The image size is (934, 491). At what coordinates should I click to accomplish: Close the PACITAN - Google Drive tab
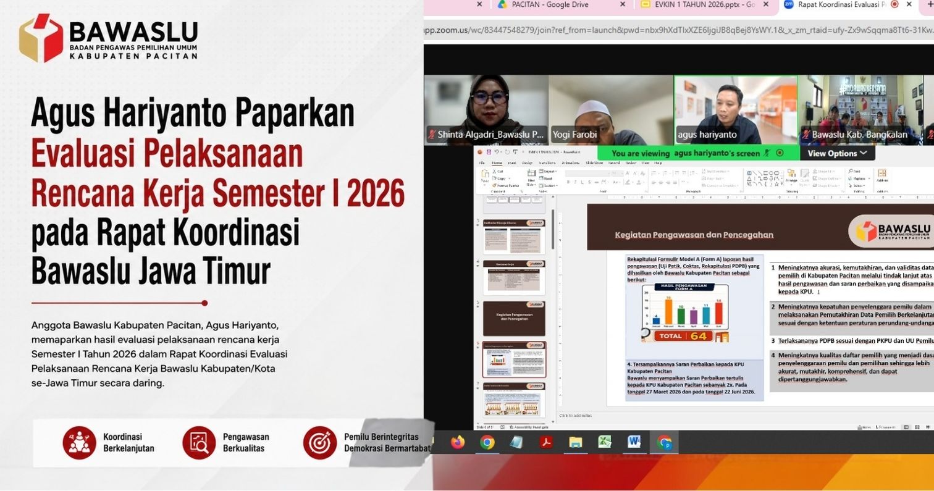click(623, 5)
